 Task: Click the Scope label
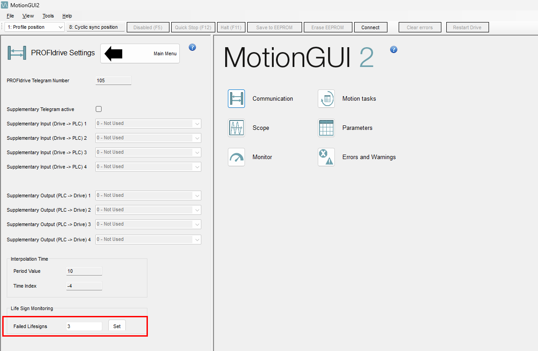point(261,128)
